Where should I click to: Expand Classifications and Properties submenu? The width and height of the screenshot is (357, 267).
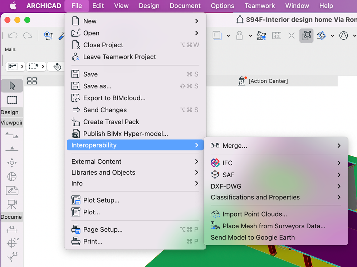[x=276, y=197]
